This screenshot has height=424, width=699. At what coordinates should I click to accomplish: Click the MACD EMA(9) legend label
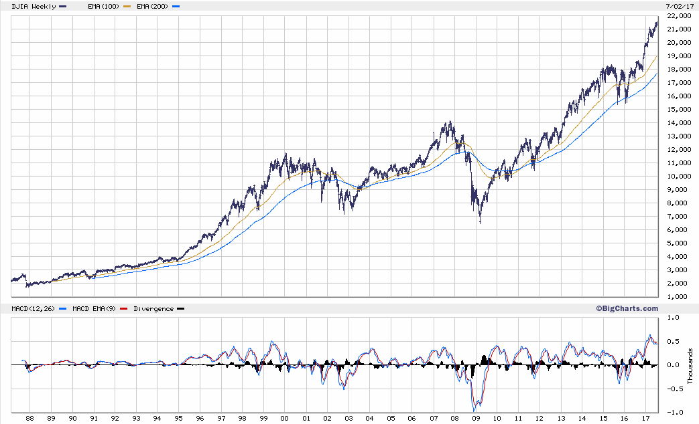point(92,308)
